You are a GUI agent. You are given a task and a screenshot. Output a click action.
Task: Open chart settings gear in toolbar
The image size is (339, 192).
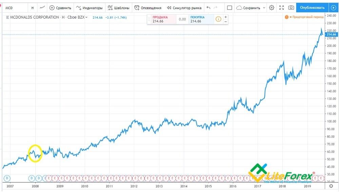(x=272, y=8)
